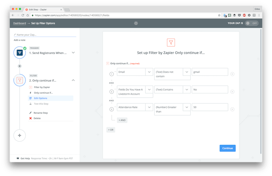
Task: Click the value field containing '50'
Action: point(210,107)
